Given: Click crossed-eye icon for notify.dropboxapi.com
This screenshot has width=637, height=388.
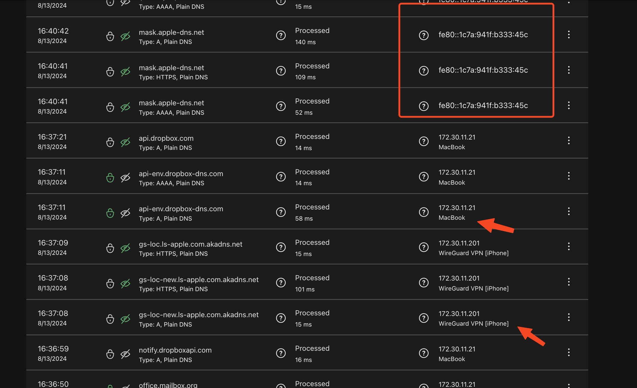Looking at the screenshot, I should (125, 354).
